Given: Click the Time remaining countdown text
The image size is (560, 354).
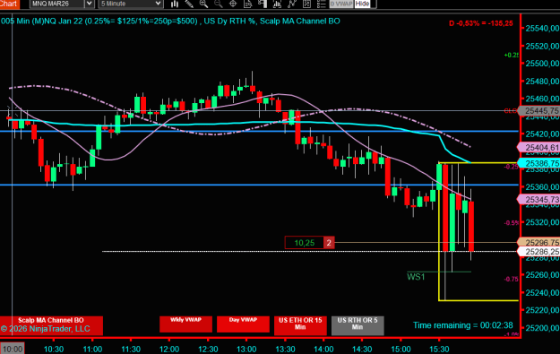Looking at the screenshot, I should 463,325.
